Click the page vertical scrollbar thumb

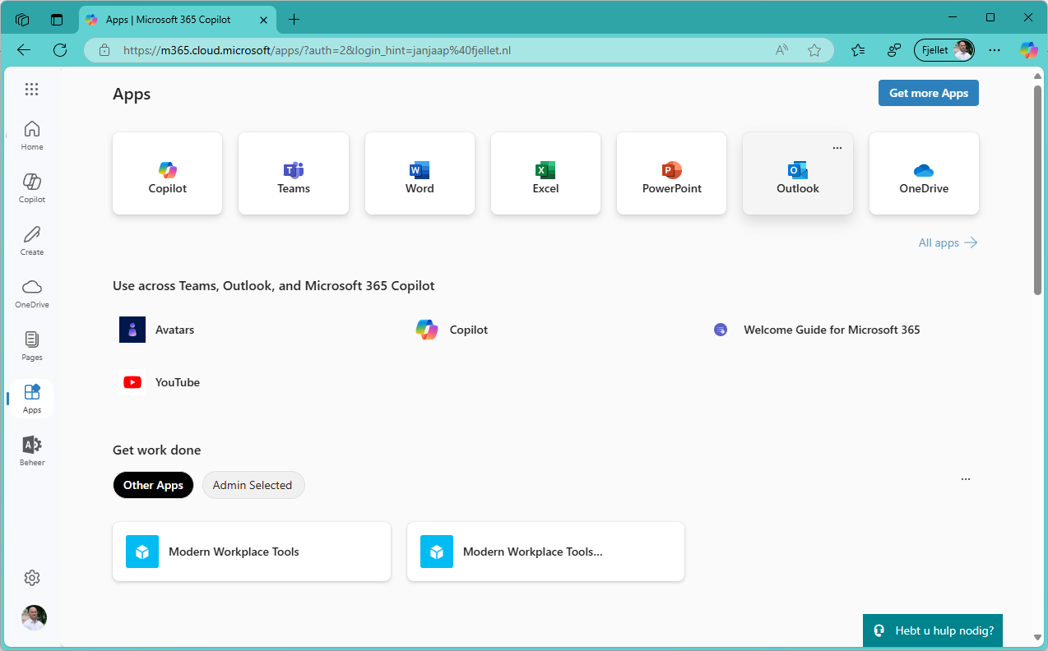pyautogui.click(x=1037, y=189)
